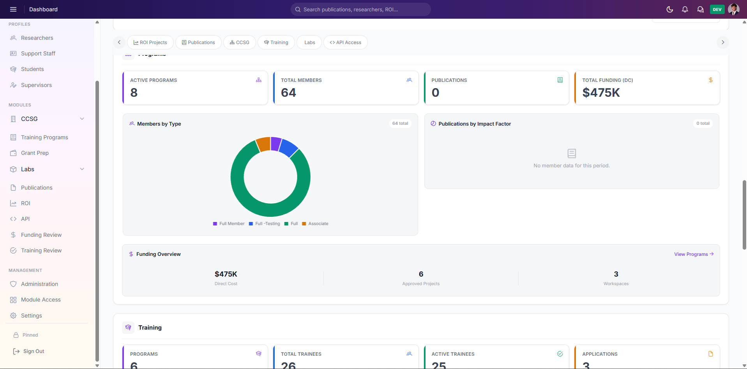Click the main page scrollbar thumb
The width and height of the screenshot is (747, 369).
pyautogui.click(x=744, y=215)
